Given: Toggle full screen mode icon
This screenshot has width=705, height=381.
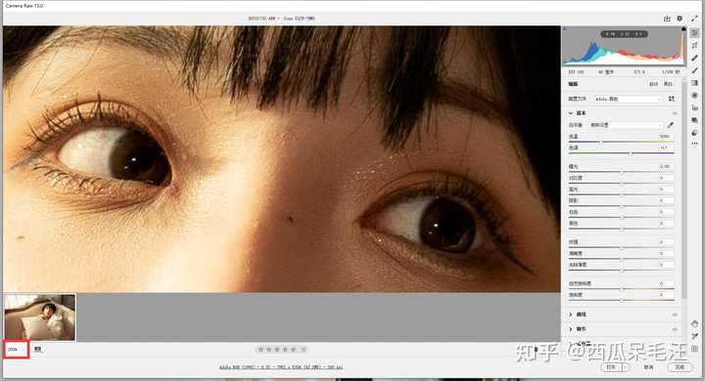Looking at the screenshot, I should [694, 19].
